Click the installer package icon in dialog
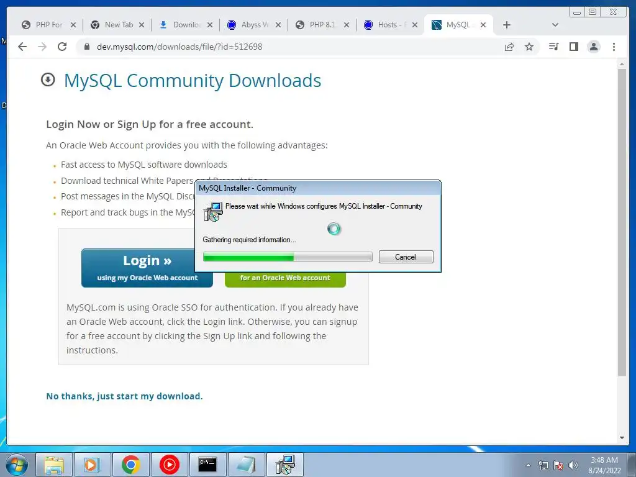Image resolution: width=636 pixels, height=477 pixels. [214, 211]
